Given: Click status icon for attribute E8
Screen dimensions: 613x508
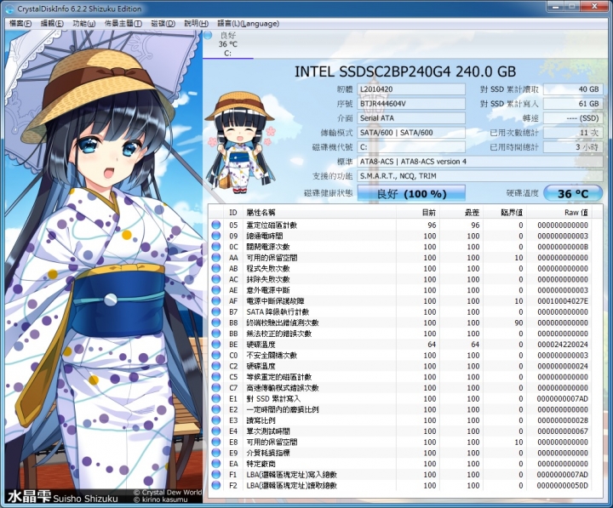Looking at the screenshot, I should click(215, 442).
